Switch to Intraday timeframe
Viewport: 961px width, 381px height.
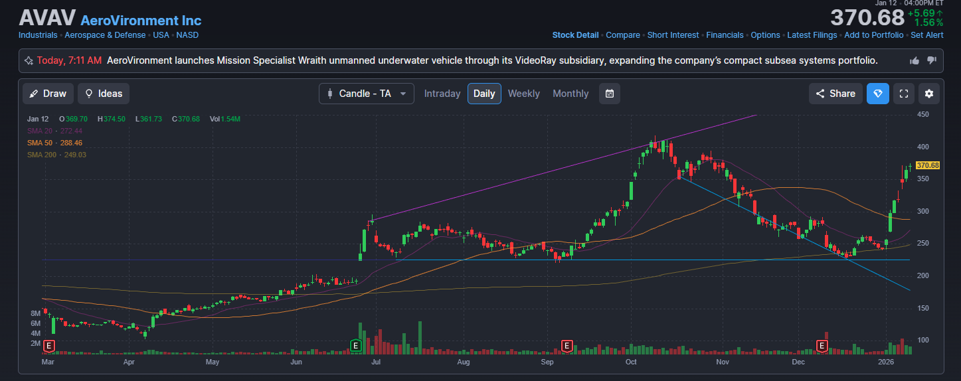point(442,94)
